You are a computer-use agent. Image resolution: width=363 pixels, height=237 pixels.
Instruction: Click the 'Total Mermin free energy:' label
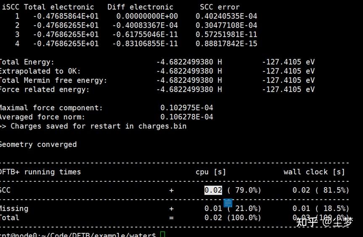click(53, 80)
